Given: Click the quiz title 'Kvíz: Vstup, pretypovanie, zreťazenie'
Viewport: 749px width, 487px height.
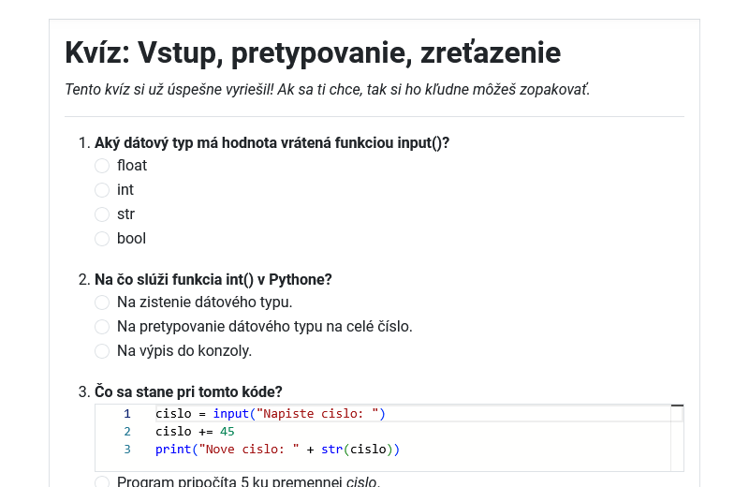Looking at the screenshot, I should point(313,53).
